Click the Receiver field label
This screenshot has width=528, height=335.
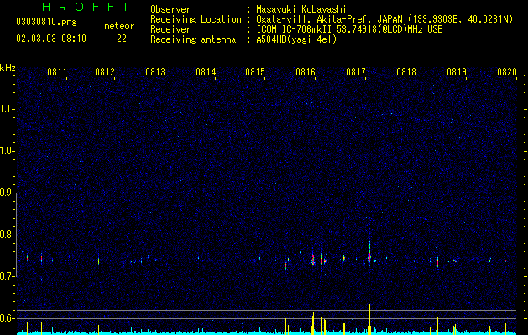(x=170, y=29)
